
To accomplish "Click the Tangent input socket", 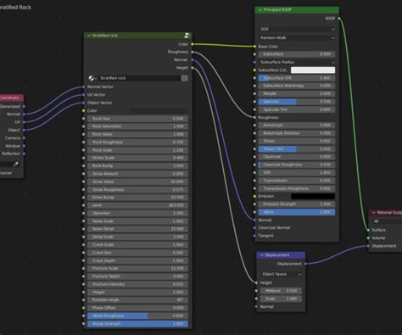I will coord(254,236).
